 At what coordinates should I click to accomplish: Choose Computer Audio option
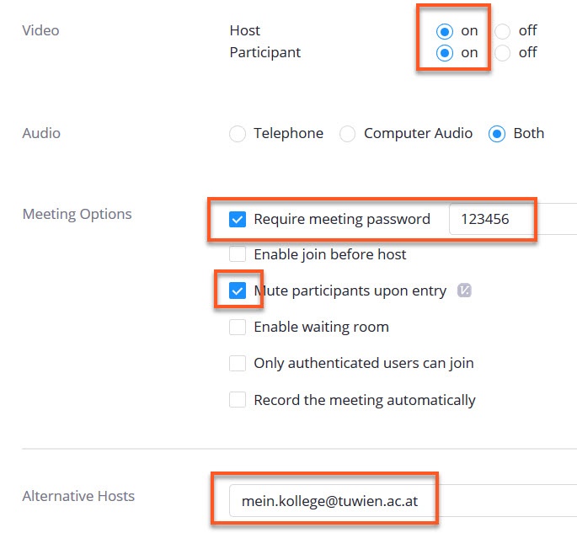[347, 134]
